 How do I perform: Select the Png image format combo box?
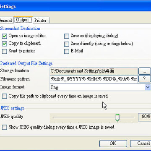pyautogui.click(x=100, y=87)
